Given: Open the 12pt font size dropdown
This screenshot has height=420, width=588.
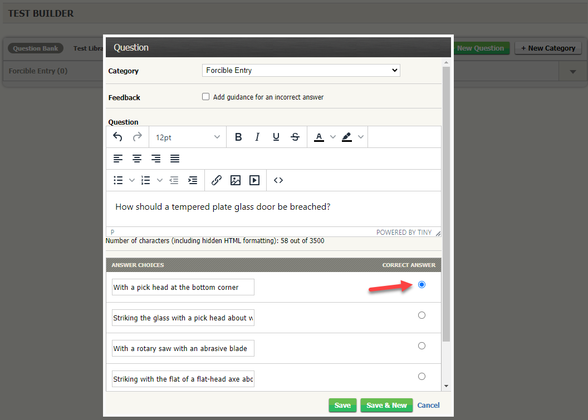Looking at the screenshot, I should pos(187,137).
